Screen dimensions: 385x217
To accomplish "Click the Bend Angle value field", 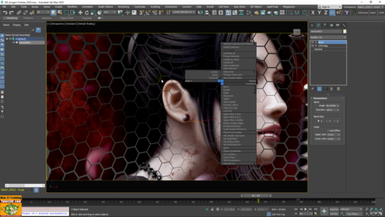I will tap(331, 105).
